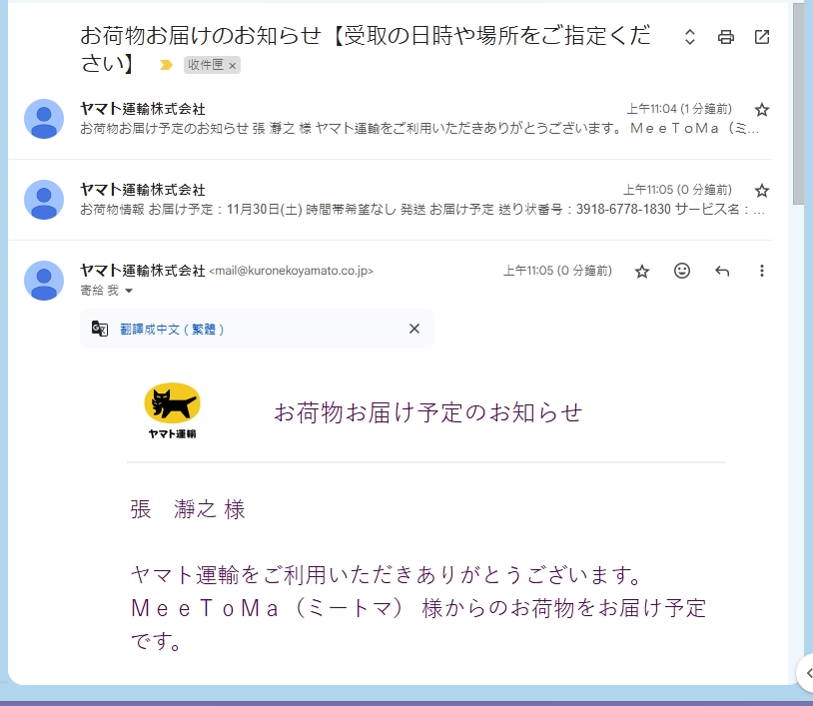Click the recipient name 張 瀞之 様
Image resolution: width=813 pixels, height=706 pixels.
188,509
